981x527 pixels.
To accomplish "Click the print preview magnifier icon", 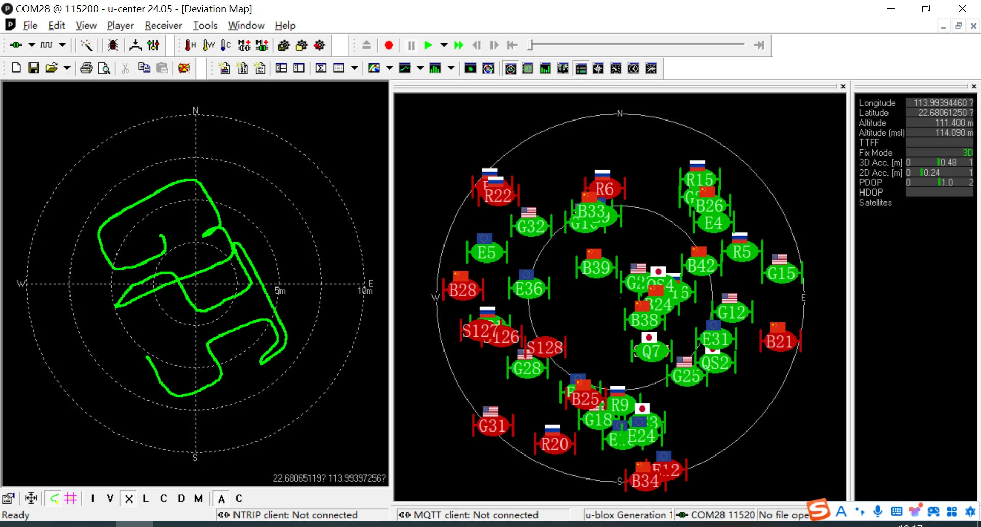I will pyautogui.click(x=104, y=68).
